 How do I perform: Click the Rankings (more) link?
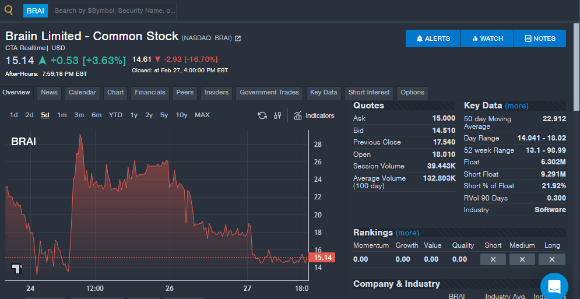click(x=407, y=233)
